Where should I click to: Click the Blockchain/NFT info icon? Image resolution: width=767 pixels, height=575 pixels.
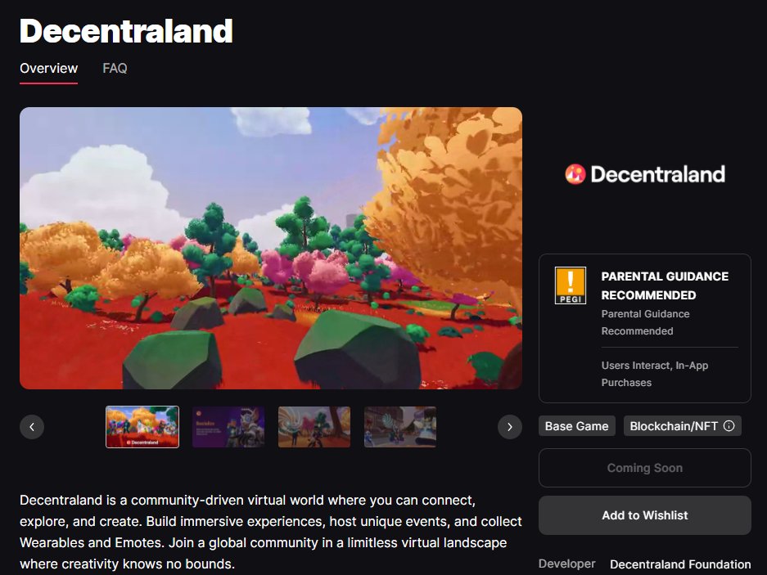point(729,426)
